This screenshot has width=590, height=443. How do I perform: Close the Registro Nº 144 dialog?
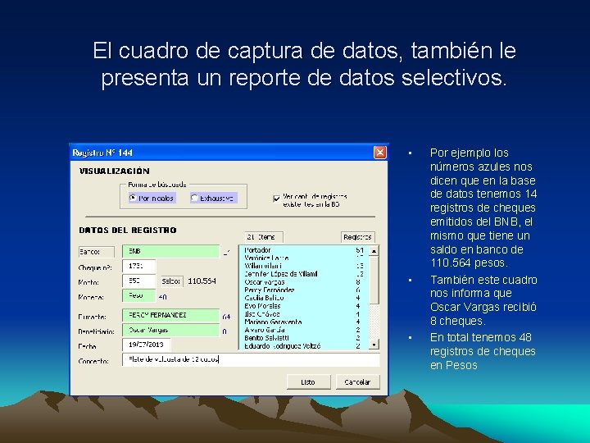379,153
